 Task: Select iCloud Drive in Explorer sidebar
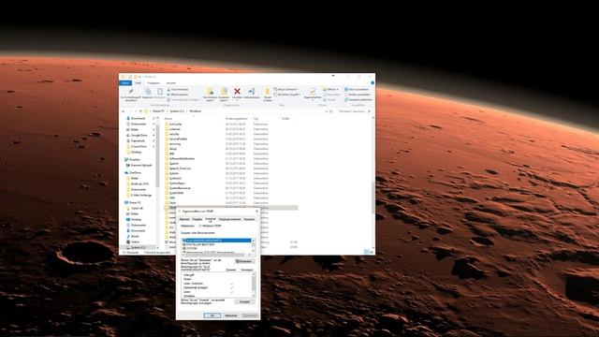[139, 146]
